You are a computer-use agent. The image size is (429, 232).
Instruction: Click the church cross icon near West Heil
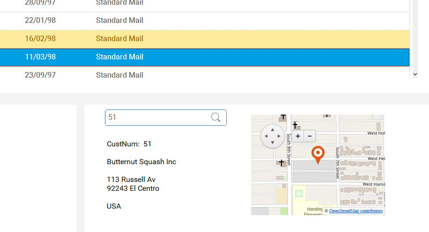[x=281, y=163]
